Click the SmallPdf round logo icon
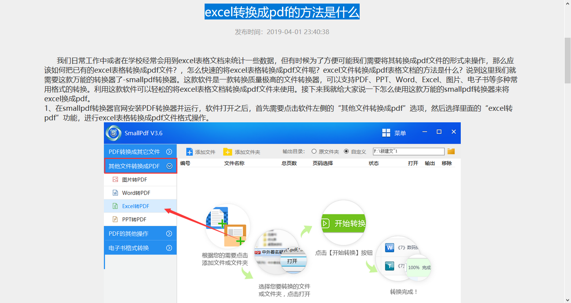571x303 pixels. pyautogui.click(x=113, y=133)
